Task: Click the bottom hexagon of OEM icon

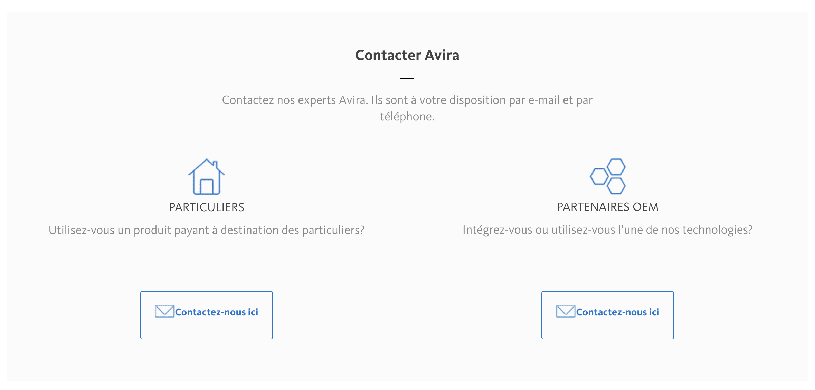Action: pyautogui.click(x=616, y=186)
